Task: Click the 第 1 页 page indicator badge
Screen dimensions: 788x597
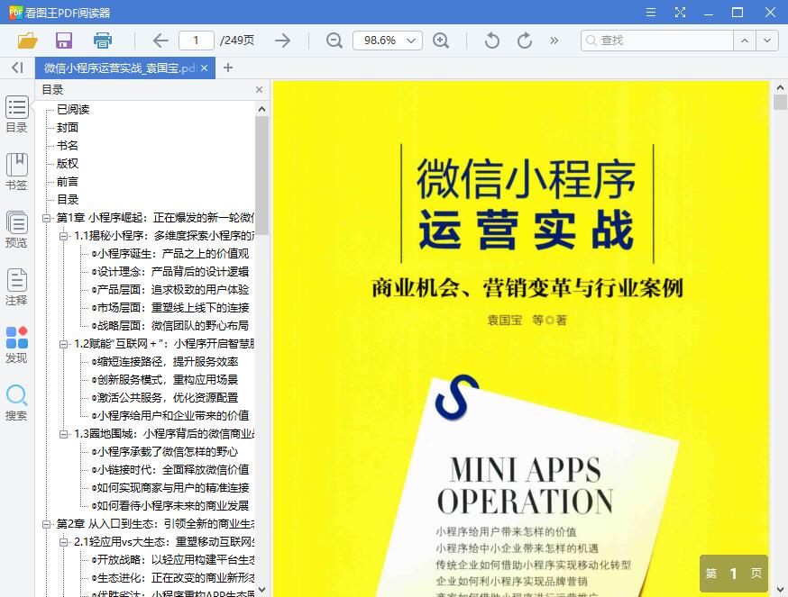Action: (x=734, y=574)
